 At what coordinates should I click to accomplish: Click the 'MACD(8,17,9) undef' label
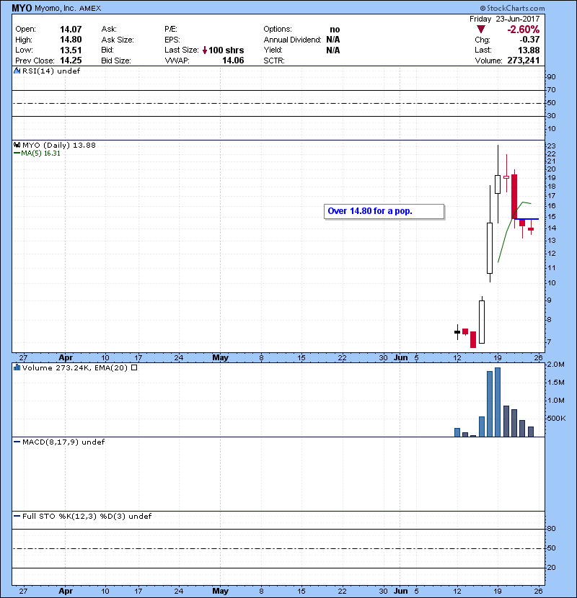pyautogui.click(x=63, y=442)
